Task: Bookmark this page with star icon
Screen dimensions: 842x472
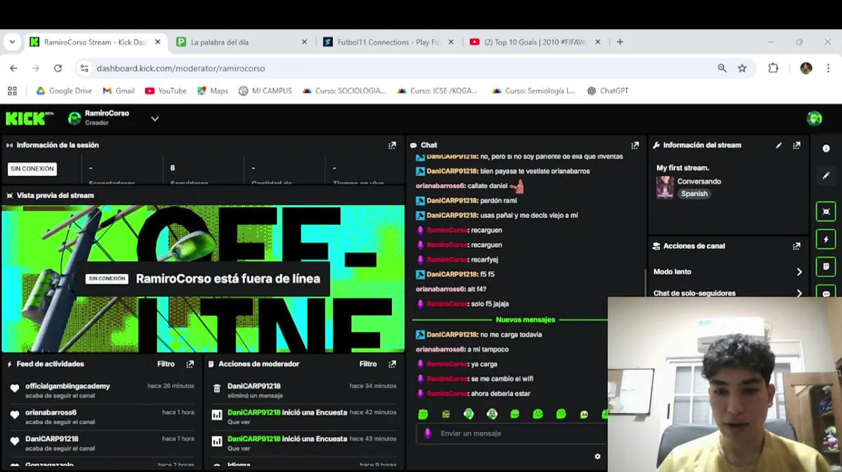Action: tap(742, 68)
